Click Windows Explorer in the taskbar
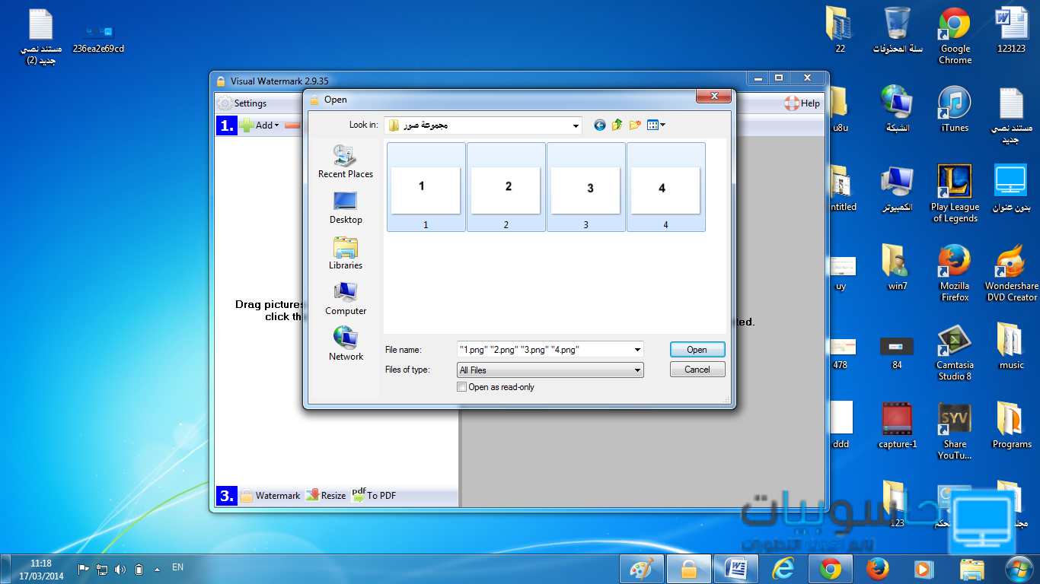Screen dimensions: 1040x584 [x=971, y=569]
